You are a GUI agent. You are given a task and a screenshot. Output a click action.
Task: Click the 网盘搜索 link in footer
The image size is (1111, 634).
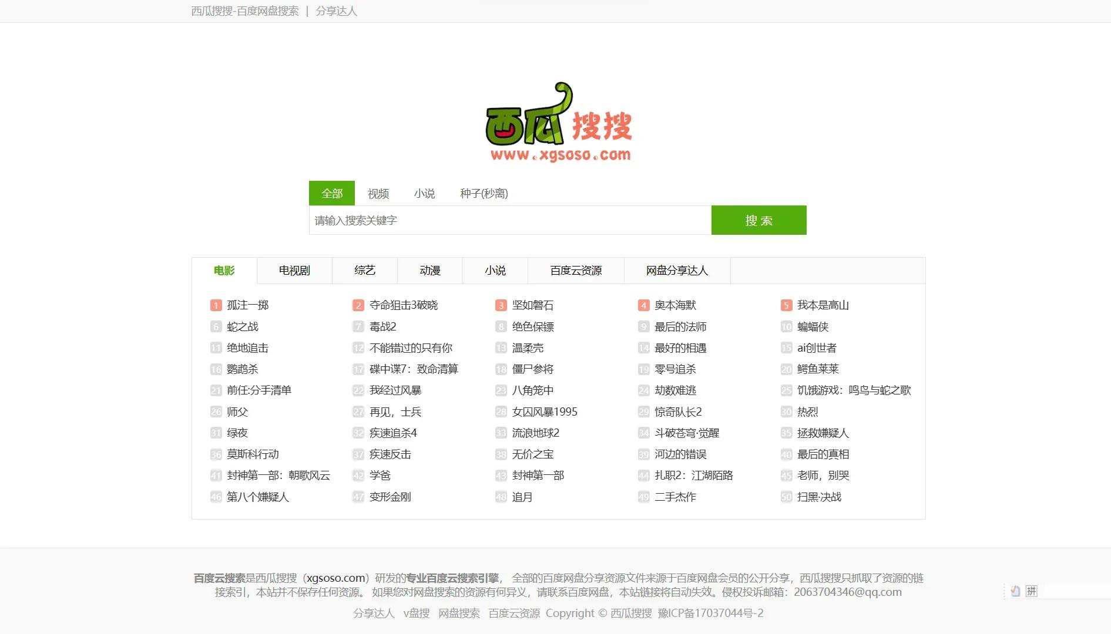pyautogui.click(x=459, y=613)
